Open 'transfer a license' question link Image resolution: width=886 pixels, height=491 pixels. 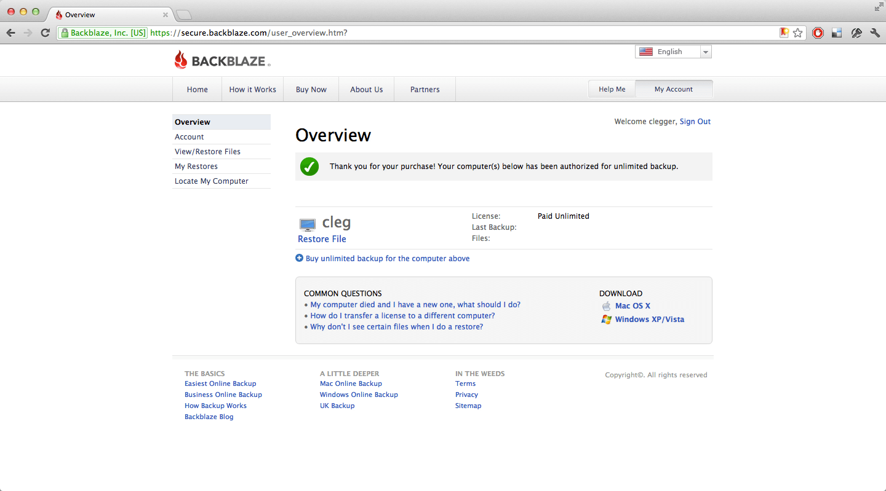402,315
